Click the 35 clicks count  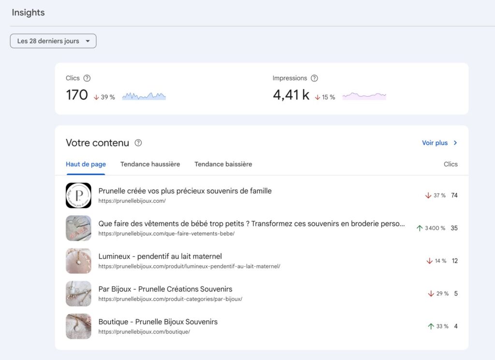(454, 228)
